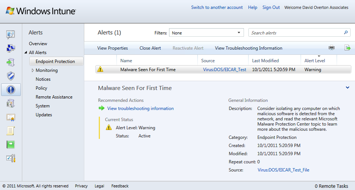Open the Filters dropdown showing None
355x190 pixels.
(206, 33)
